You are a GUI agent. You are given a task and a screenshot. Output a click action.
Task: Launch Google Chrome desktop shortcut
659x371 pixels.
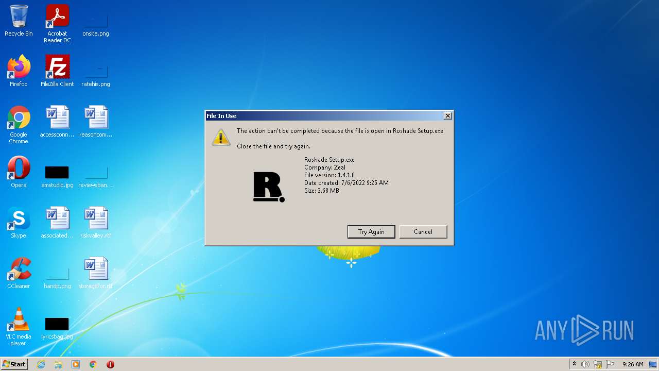[19, 125]
